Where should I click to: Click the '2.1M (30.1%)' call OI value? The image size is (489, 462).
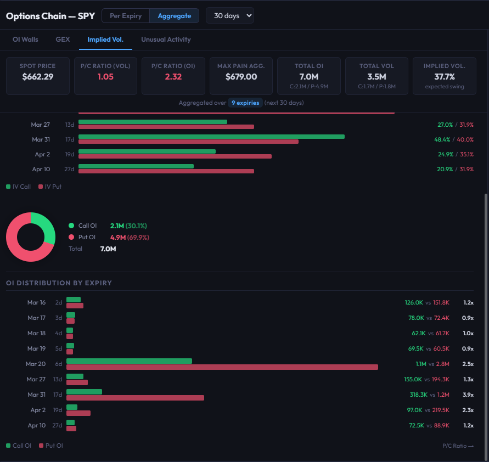[128, 226]
